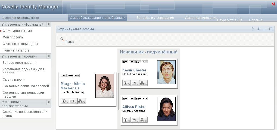Open Смена пароля

[14, 80]
